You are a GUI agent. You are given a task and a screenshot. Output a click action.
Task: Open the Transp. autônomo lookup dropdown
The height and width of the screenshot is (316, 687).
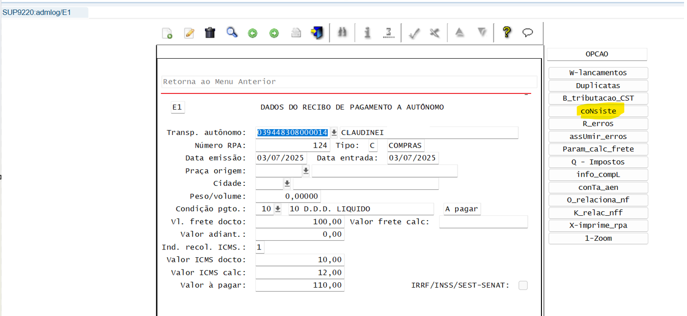point(334,133)
